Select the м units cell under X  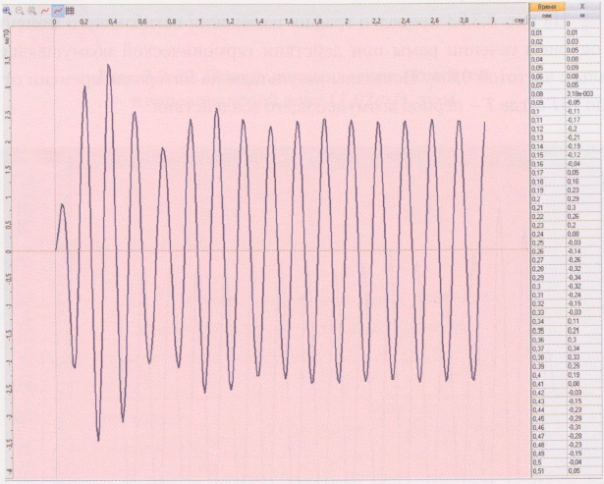(581, 16)
